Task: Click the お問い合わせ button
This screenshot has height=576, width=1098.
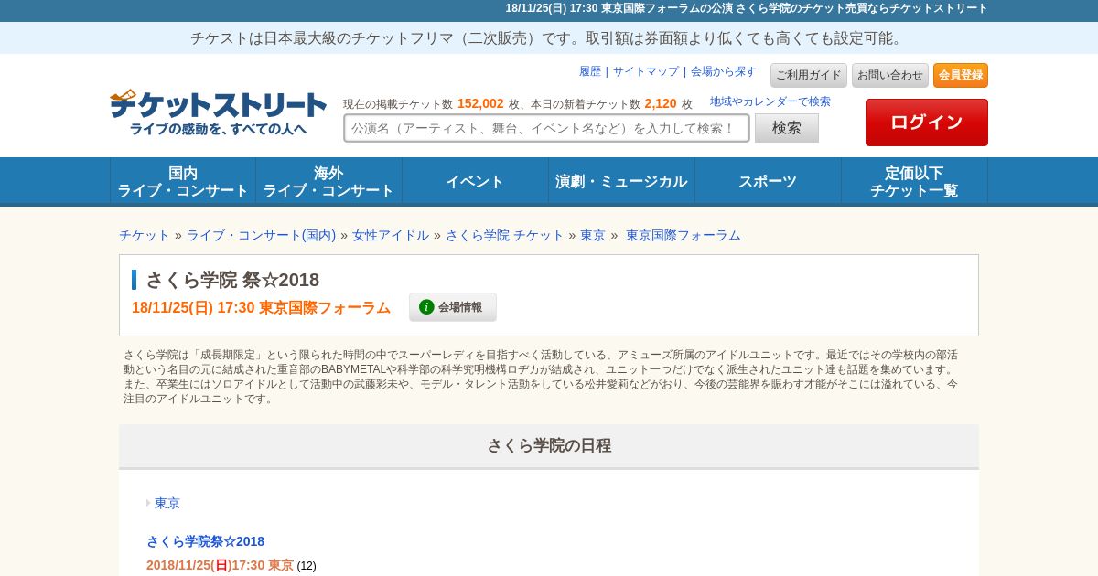Action: [x=890, y=75]
